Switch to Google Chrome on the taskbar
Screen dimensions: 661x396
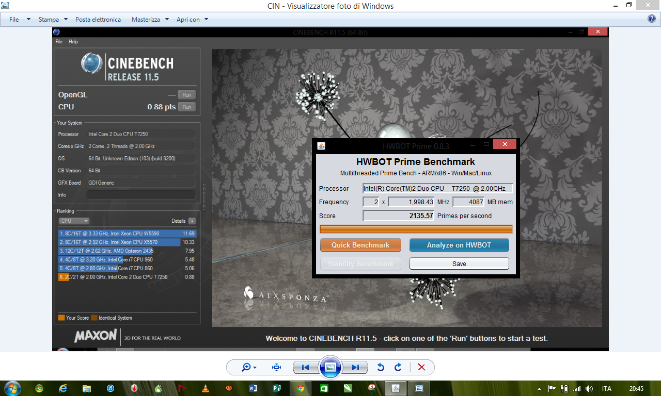301,388
